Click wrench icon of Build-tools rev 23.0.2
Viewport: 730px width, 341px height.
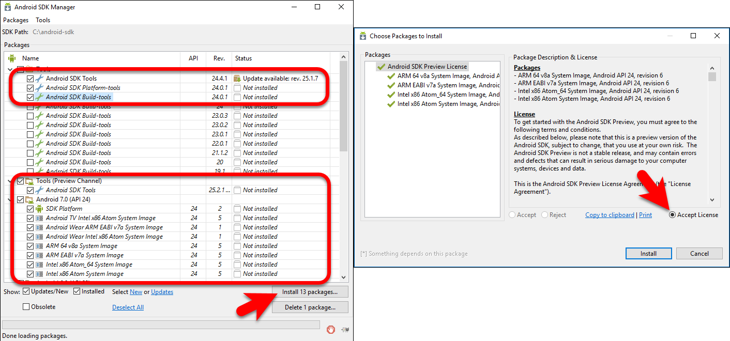point(39,125)
